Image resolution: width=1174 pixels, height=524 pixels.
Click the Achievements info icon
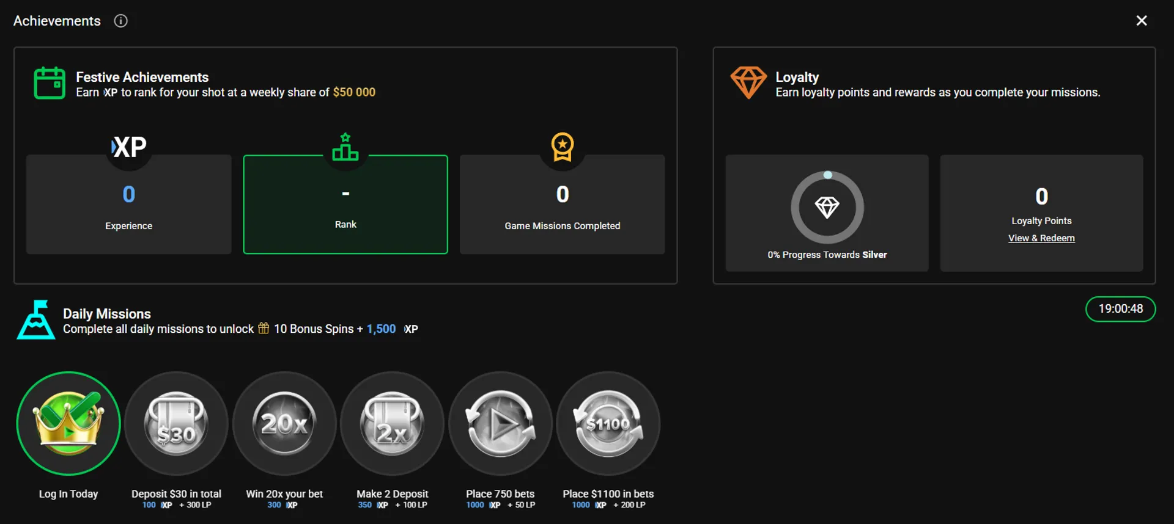[x=121, y=21]
